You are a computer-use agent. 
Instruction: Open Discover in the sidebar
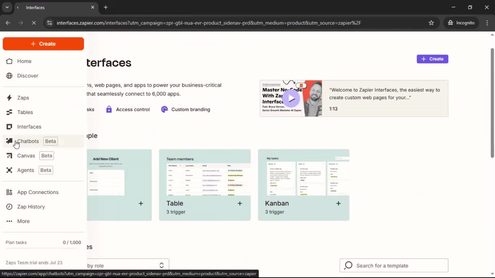(43, 76)
